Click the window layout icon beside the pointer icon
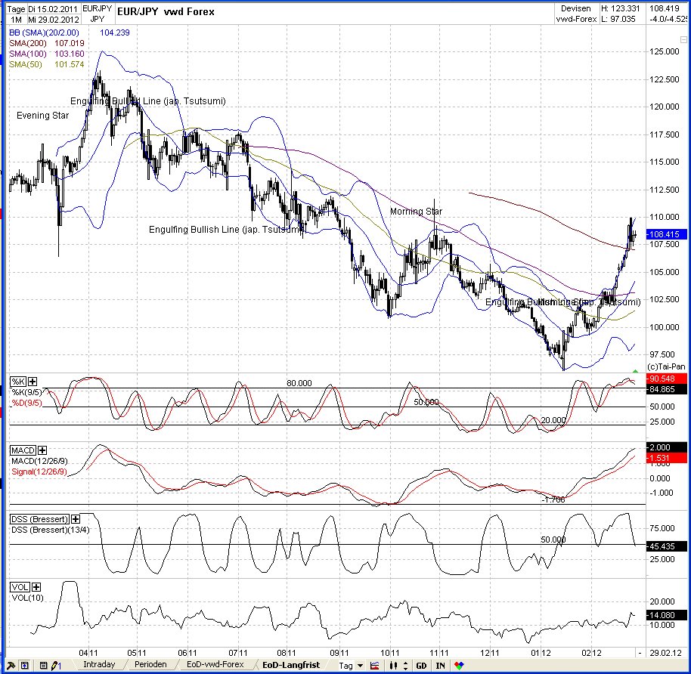The width and height of the screenshot is (691, 674). (23, 664)
